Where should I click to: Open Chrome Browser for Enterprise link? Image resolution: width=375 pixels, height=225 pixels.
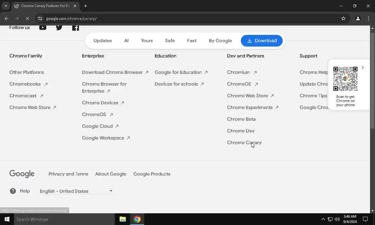coord(104,88)
